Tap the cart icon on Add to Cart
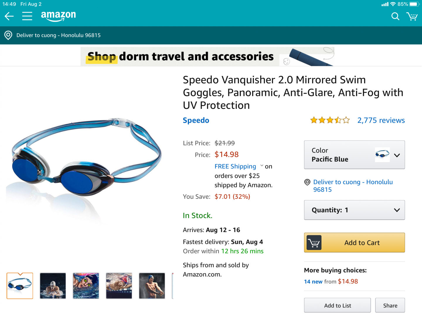This screenshot has height=316, width=422. [314, 243]
